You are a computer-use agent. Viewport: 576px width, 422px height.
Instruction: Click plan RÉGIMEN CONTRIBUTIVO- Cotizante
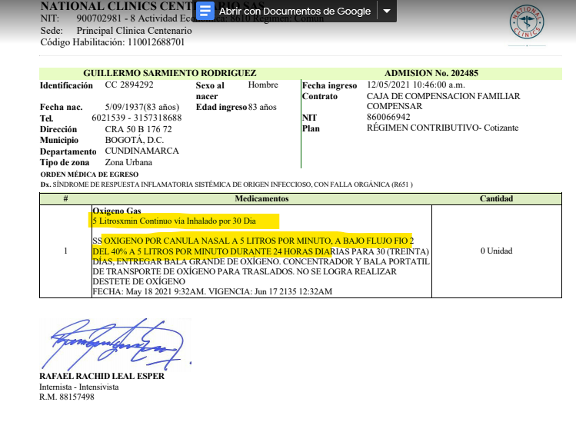[443, 128]
